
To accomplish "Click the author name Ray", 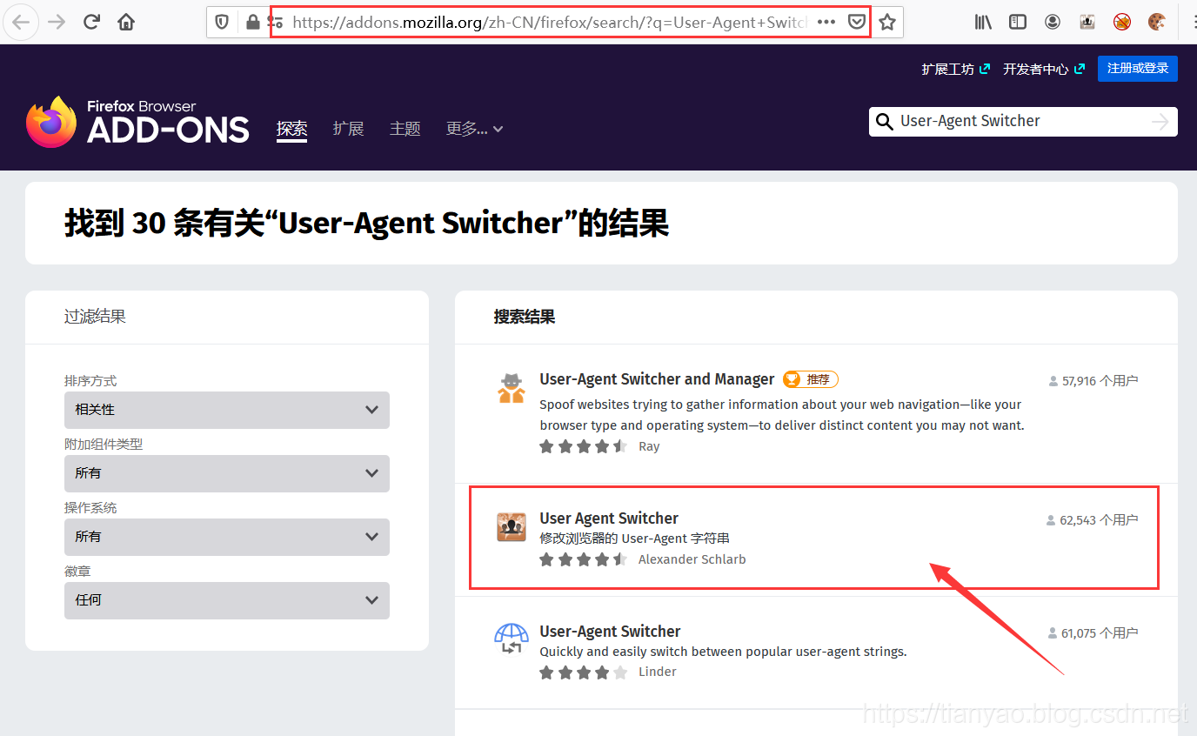I will click(649, 446).
